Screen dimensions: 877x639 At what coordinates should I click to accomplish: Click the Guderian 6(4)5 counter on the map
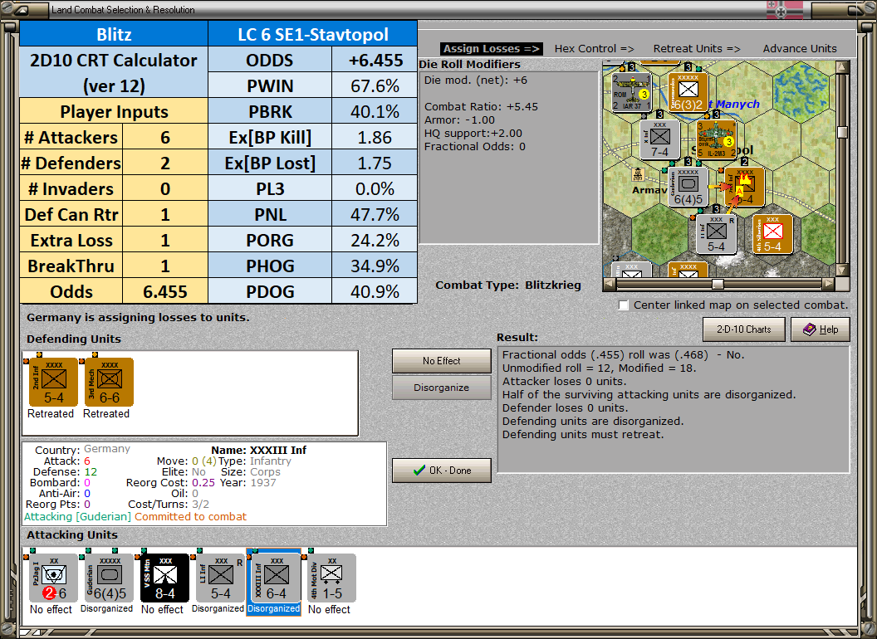pos(688,187)
